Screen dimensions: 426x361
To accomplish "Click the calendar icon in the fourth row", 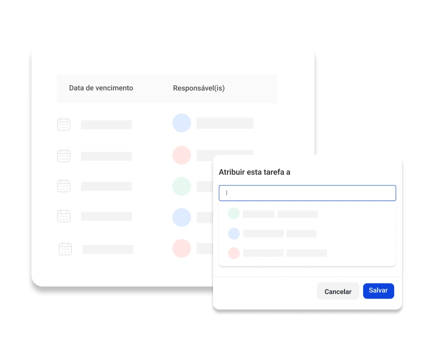I will pos(63,216).
